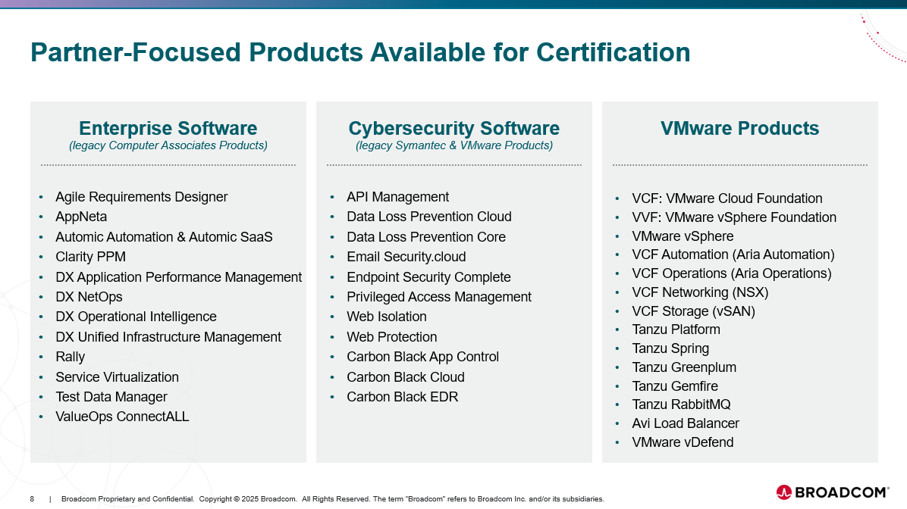907x509 pixels.
Task: Select 'Privileged Access Management'
Action: coord(439,297)
